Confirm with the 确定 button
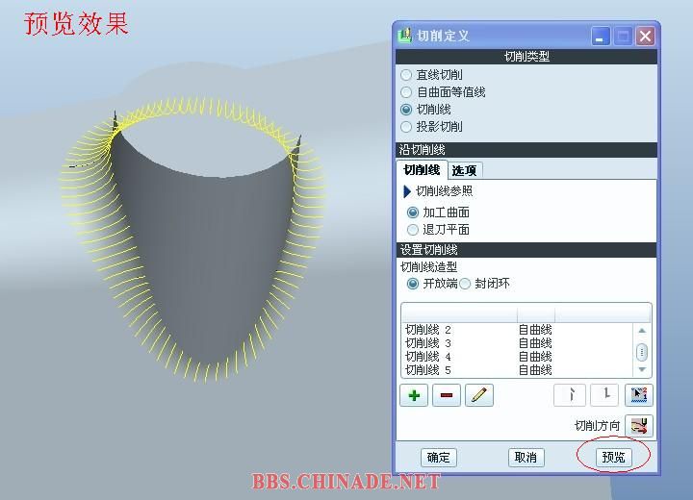 click(x=439, y=457)
